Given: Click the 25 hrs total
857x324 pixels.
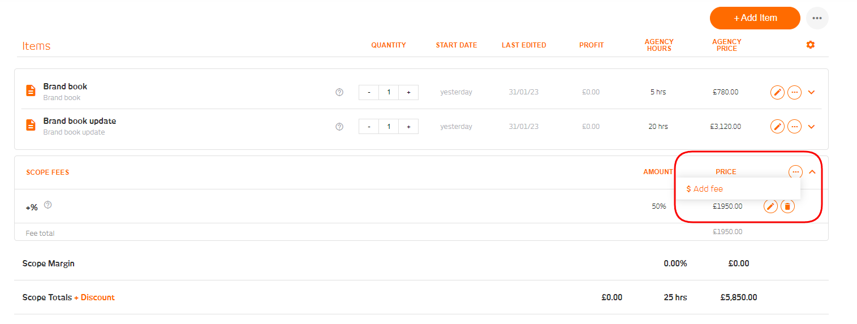Looking at the screenshot, I should click(x=675, y=297).
